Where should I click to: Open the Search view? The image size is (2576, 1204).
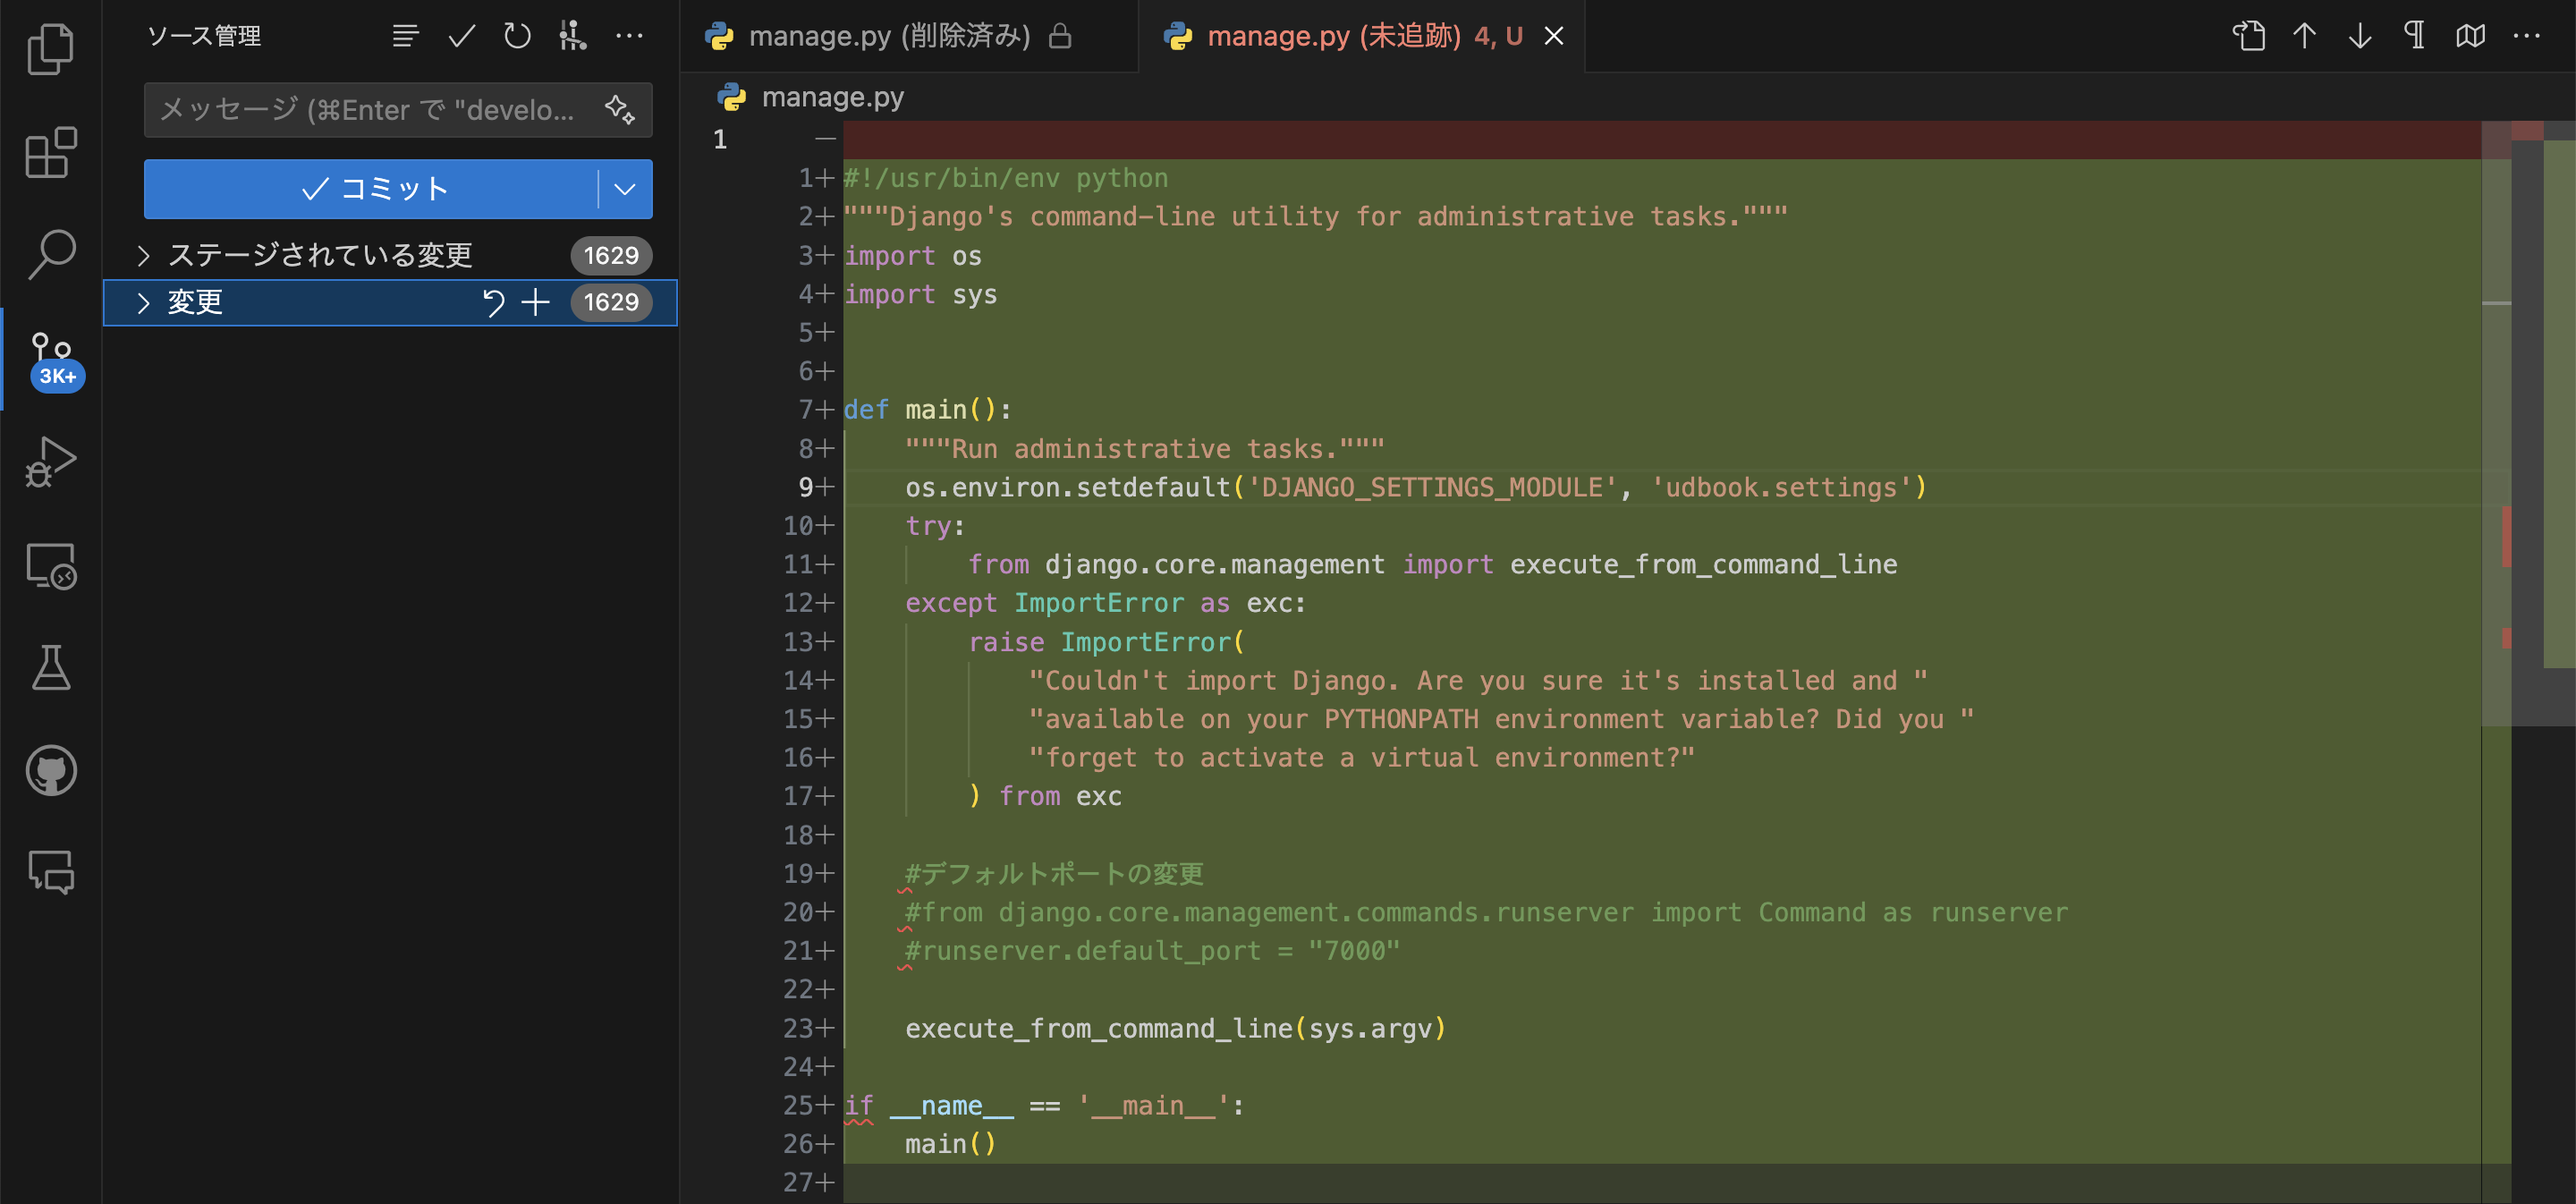coord(50,254)
